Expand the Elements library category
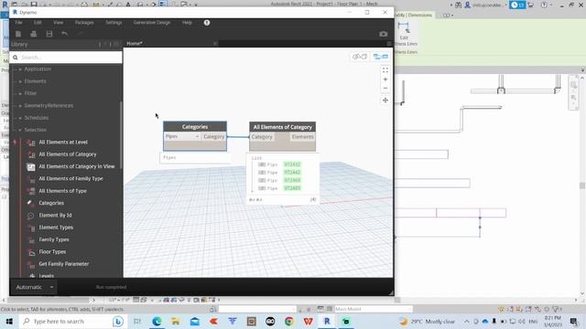Viewport: 586px width, 329px height. pos(35,81)
